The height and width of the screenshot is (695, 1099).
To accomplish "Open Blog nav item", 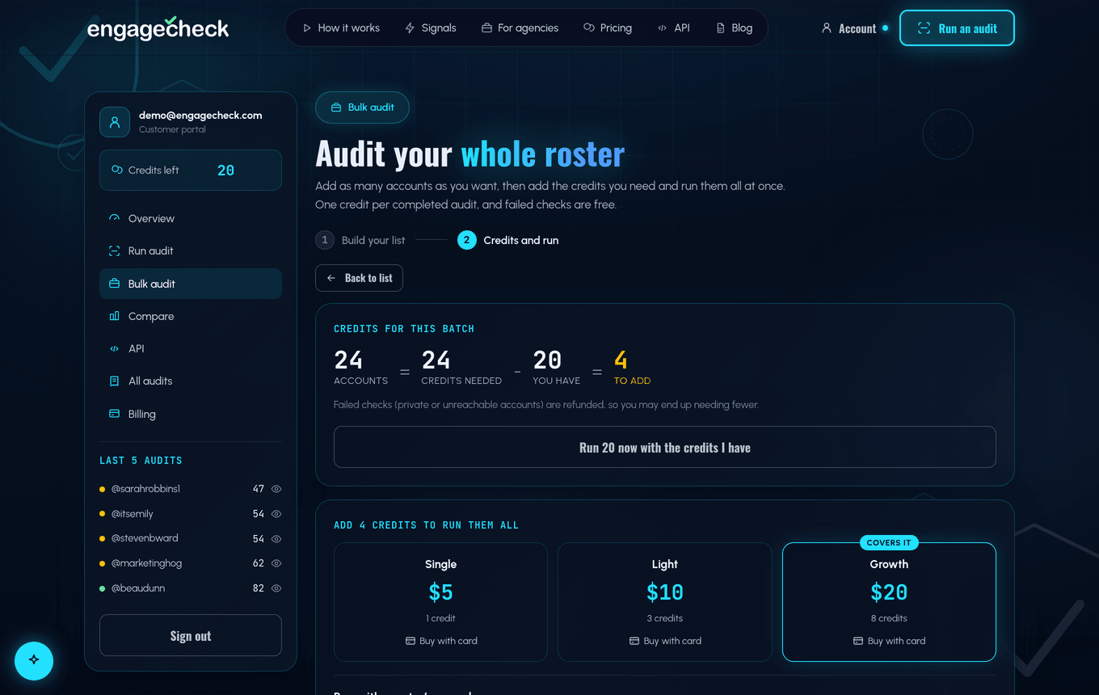I will 734,27.
